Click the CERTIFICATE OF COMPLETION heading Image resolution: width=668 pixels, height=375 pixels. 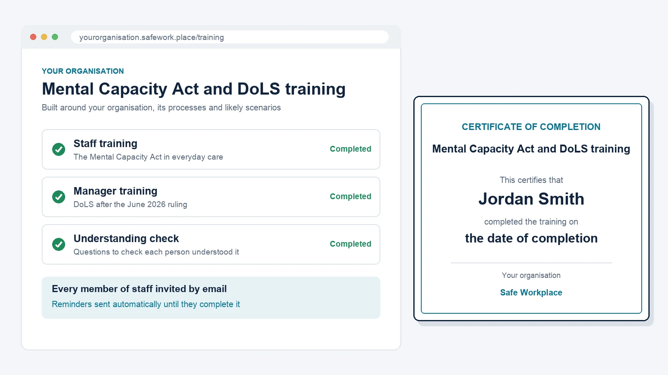[x=531, y=127]
